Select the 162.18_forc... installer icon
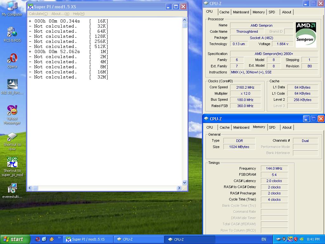This screenshot has height=244, width=325. pos(12,87)
